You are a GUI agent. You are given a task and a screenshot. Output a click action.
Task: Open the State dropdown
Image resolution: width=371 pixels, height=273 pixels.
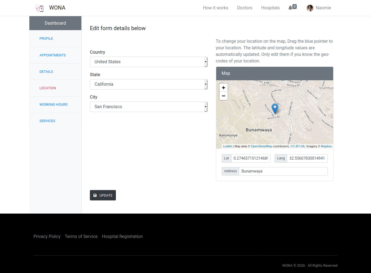pyautogui.click(x=149, y=84)
